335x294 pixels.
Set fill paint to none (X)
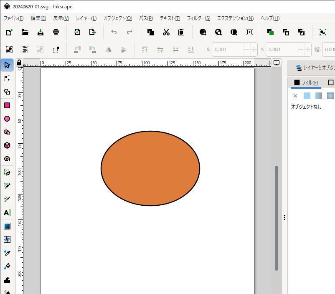(295, 96)
